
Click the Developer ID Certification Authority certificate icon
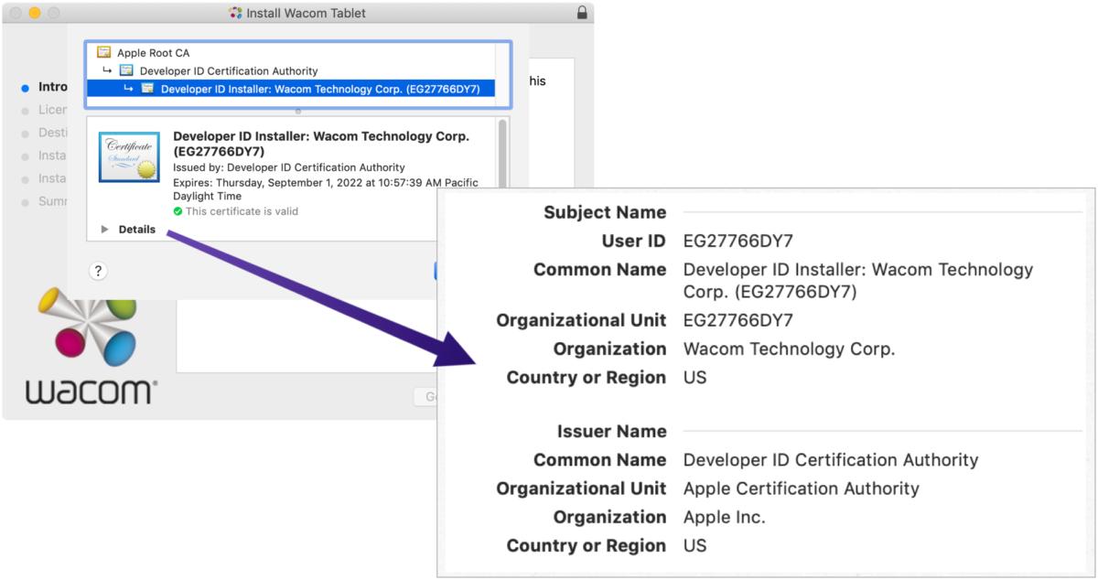(126, 70)
